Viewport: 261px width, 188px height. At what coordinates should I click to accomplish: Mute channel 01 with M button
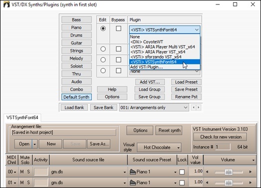point(22,183)
